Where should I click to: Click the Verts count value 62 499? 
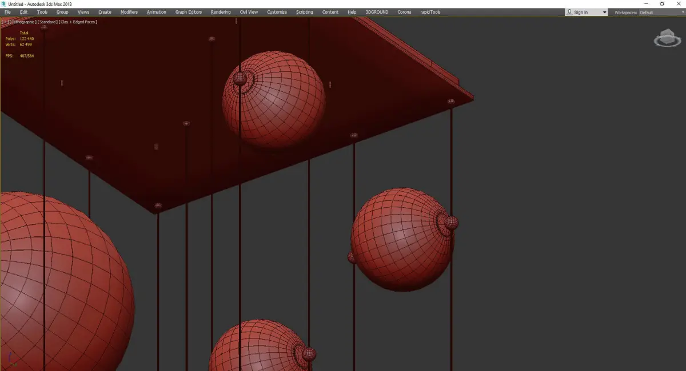click(x=26, y=45)
